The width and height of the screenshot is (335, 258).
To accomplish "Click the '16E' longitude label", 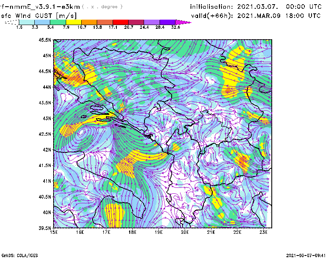I will [80, 232].
